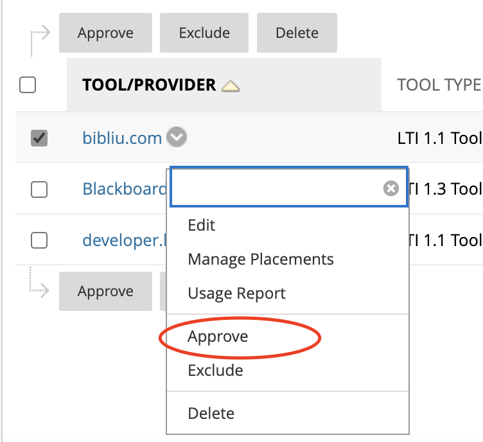Clear the context menu search box with the X icon
483x442 pixels.
point(391,188)
